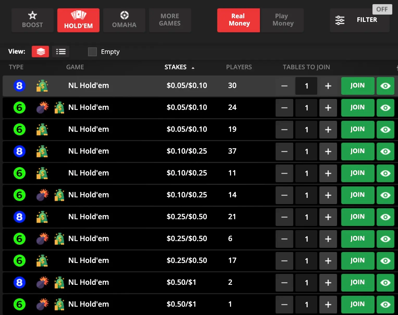398x315 pixels.
Task: Select the Hold'em games tab
Action: (x=78, y=20)
